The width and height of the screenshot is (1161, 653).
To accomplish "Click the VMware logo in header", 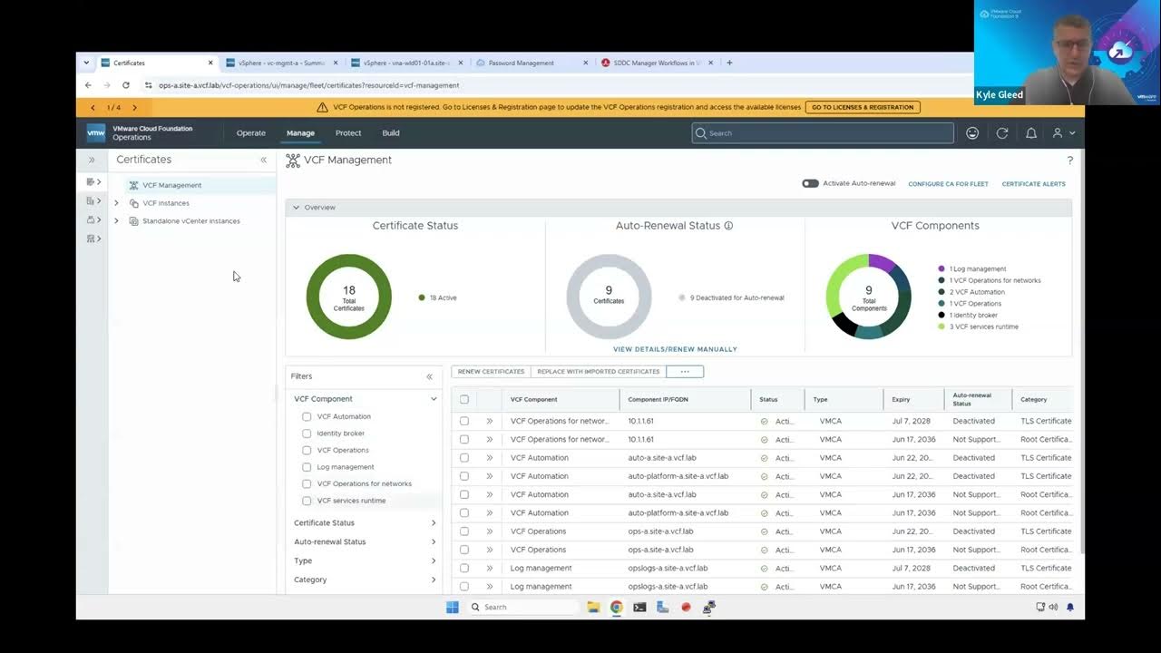I will tap(96, 133).
